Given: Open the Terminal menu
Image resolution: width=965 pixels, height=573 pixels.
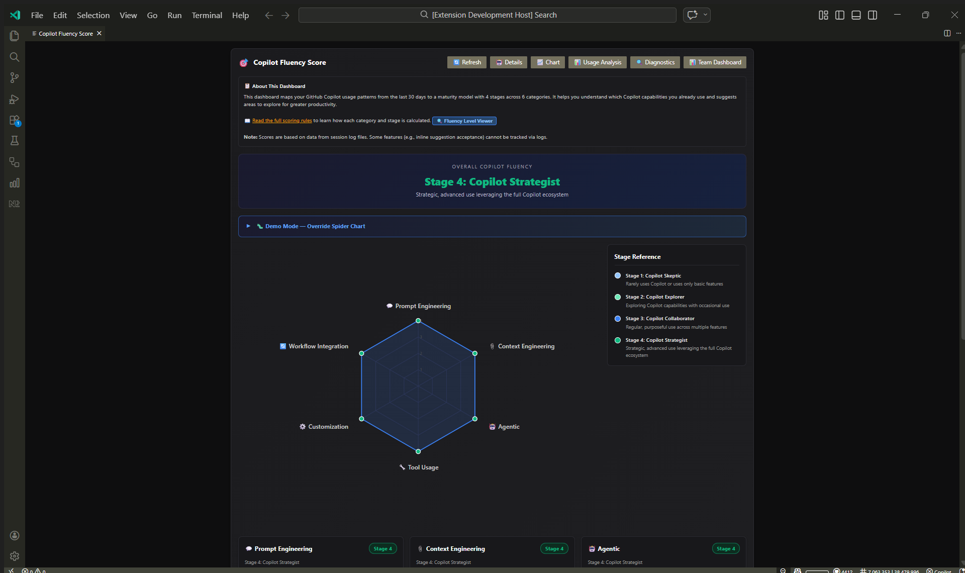Looking at the screenshot, I should point(207,15).
